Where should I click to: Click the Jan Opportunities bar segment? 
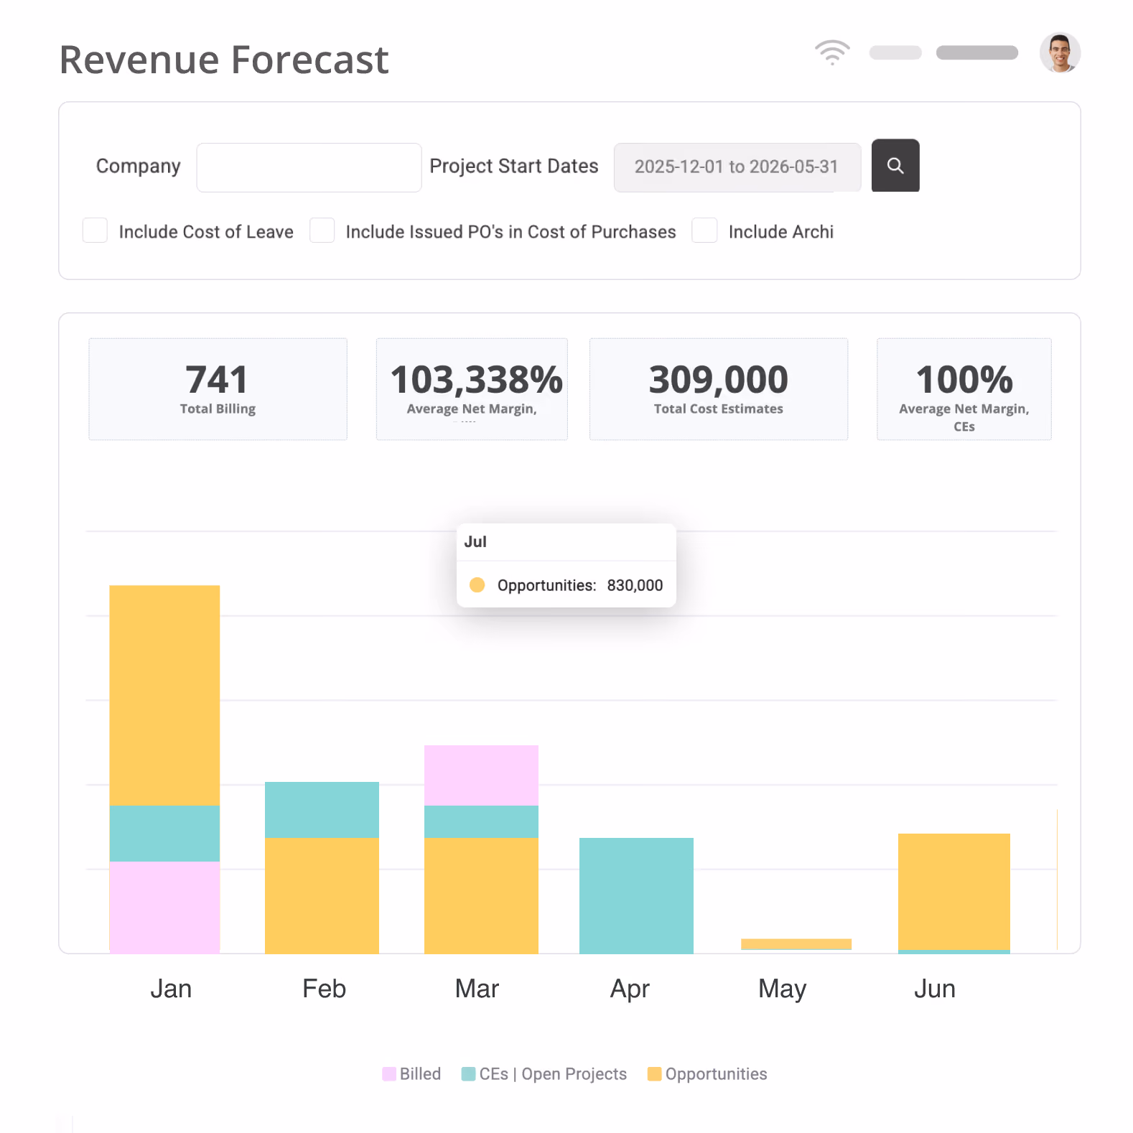(164, 695)
